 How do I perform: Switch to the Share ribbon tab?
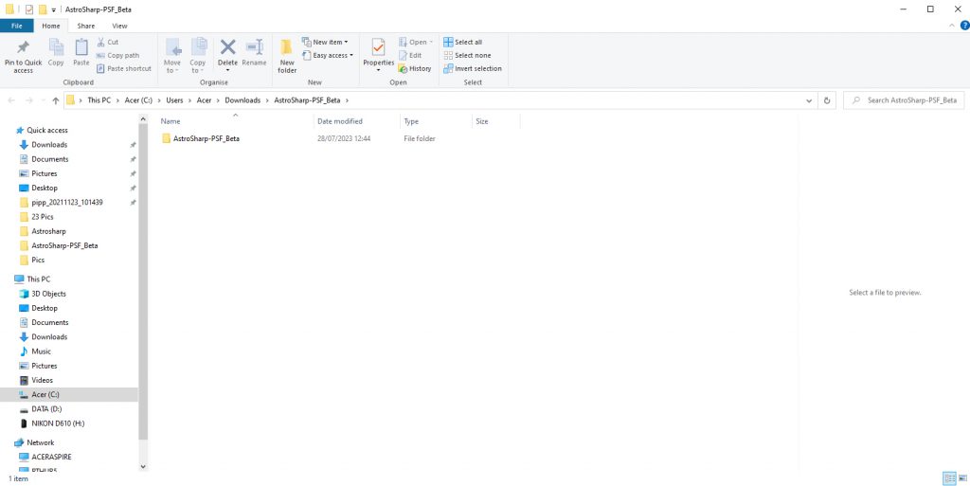pyautogui.click(x=86, y=26)
